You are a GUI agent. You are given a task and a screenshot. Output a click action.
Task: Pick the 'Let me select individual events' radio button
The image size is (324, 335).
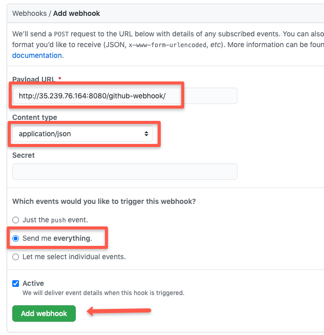pos(16,257)
